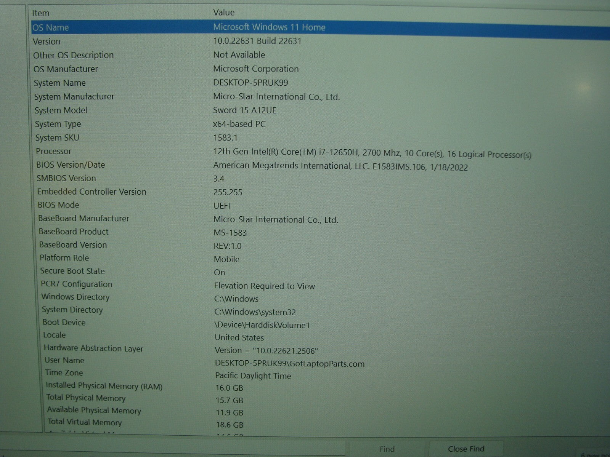610x457 pixels.
Task: Select the Secure Boot State row
Action: (x=72, y=271)
